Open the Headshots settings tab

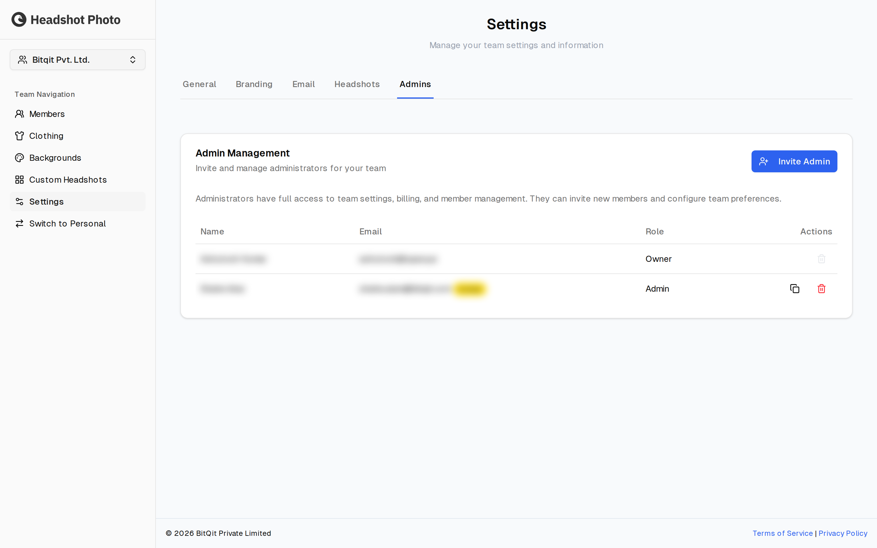tap(357, 84)
